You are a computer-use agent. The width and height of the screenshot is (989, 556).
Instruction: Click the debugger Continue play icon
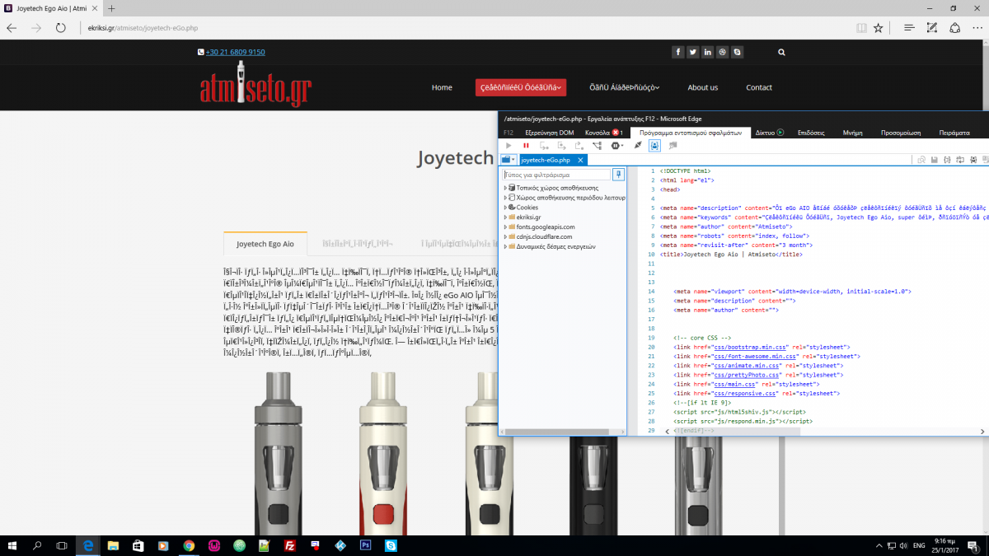tap(509, 145)
